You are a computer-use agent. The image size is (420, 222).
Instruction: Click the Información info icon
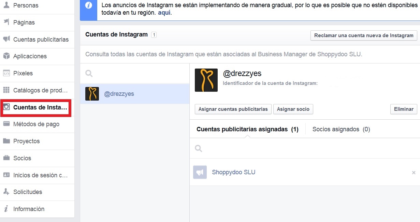click(x=6, y=209)
